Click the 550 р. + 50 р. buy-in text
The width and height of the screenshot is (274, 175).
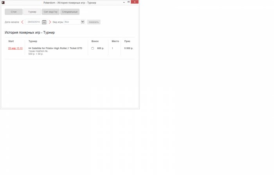[36, 54]
